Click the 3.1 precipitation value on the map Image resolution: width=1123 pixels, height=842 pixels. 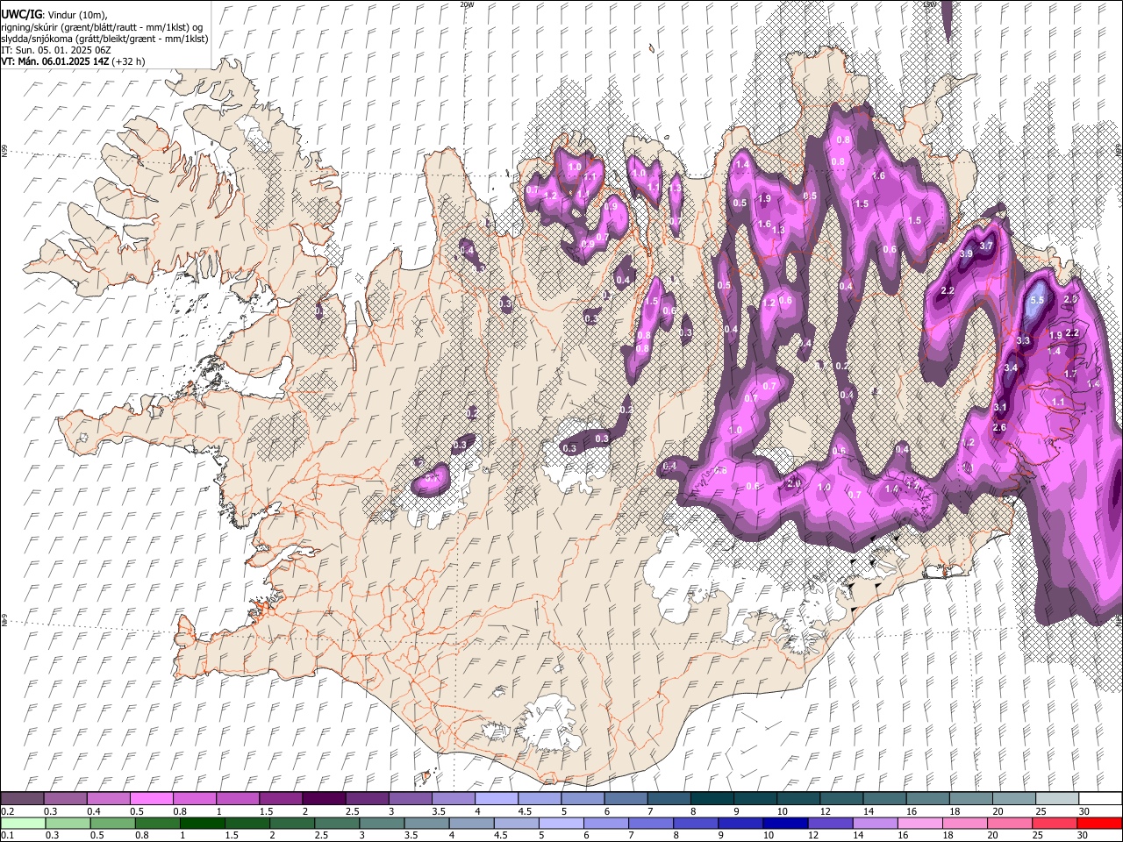[x=1000, y=408]
